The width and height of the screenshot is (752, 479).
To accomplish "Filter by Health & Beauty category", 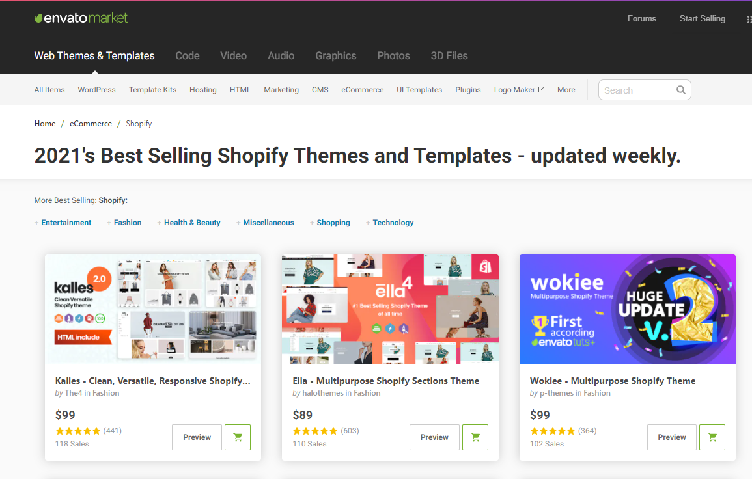I will point(192,223).
